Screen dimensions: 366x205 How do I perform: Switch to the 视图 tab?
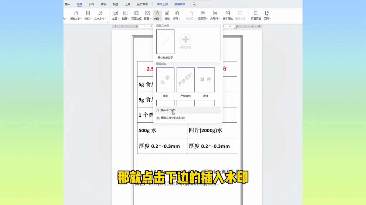click(116, 4)
